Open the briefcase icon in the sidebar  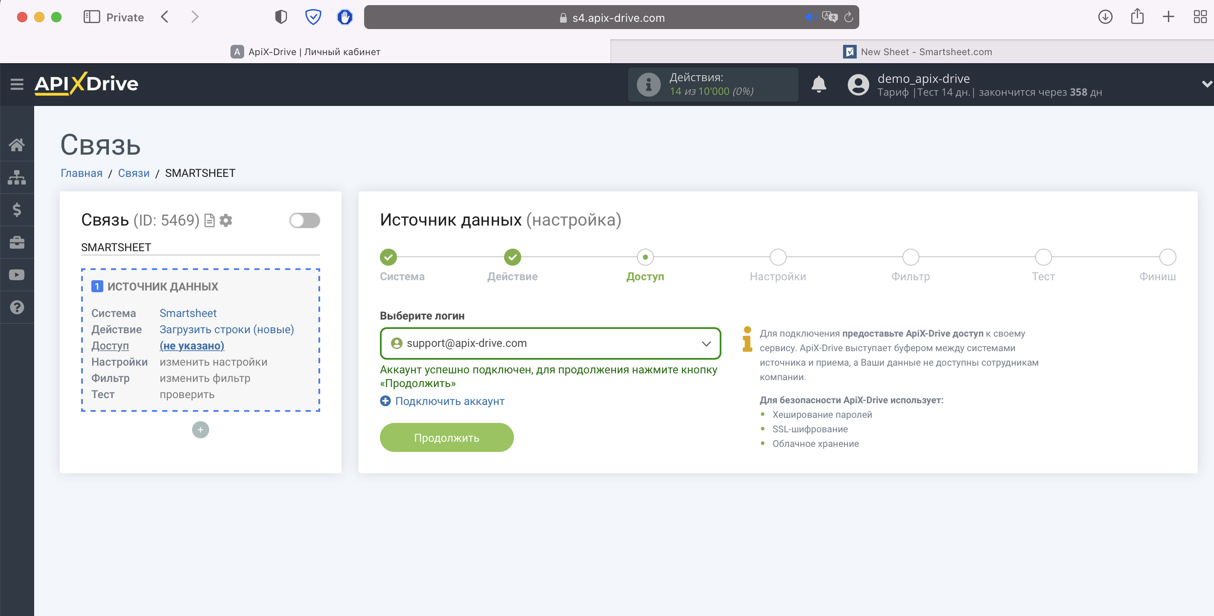(17, 243)
